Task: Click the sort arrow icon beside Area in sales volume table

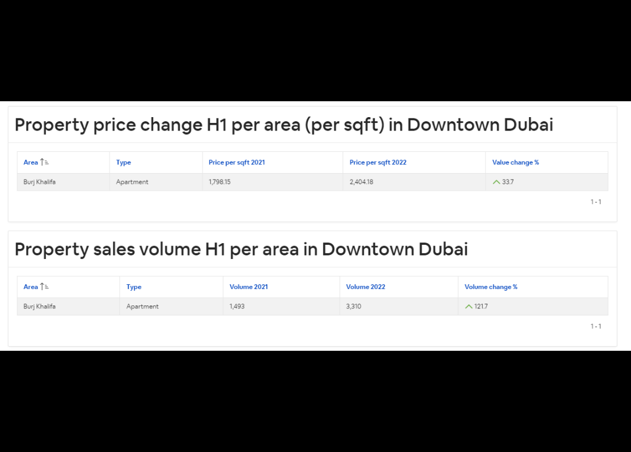Action: 45,287
